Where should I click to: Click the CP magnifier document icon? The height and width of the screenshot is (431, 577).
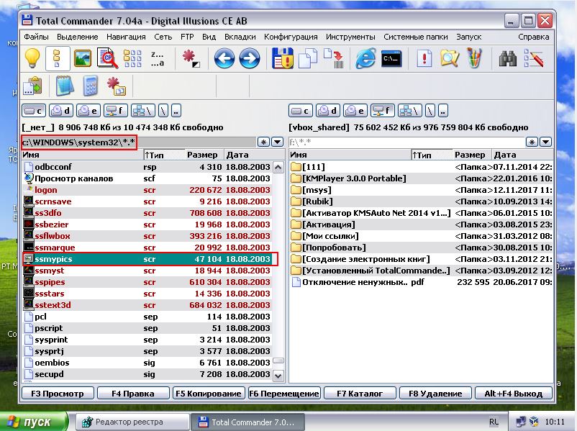pyautogui.click(x=107, y=58)
